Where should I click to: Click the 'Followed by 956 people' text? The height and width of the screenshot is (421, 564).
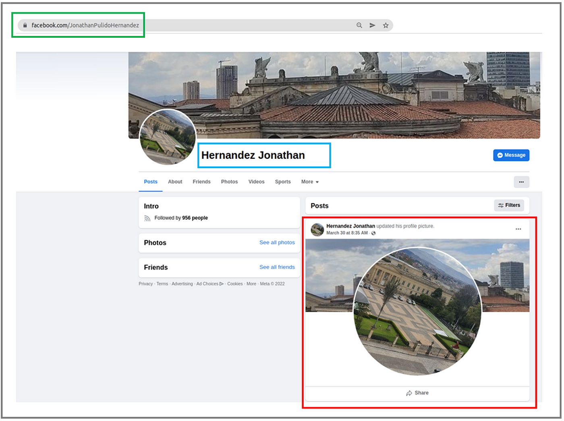pyautogui.click(x=181, y=218)
